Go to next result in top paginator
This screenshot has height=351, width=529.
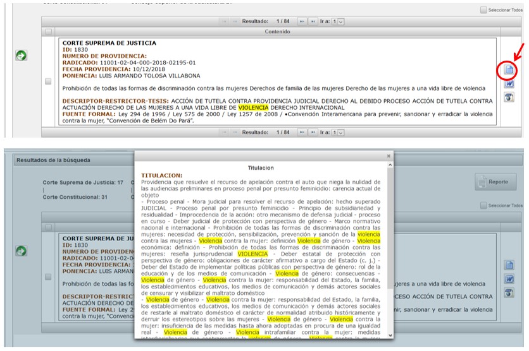tap(302, 21)
